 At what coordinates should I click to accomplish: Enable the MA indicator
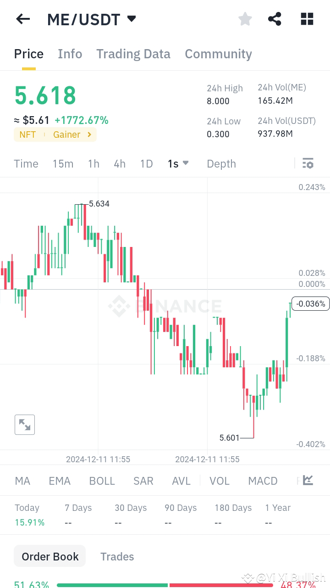click(x=22, y=481)
